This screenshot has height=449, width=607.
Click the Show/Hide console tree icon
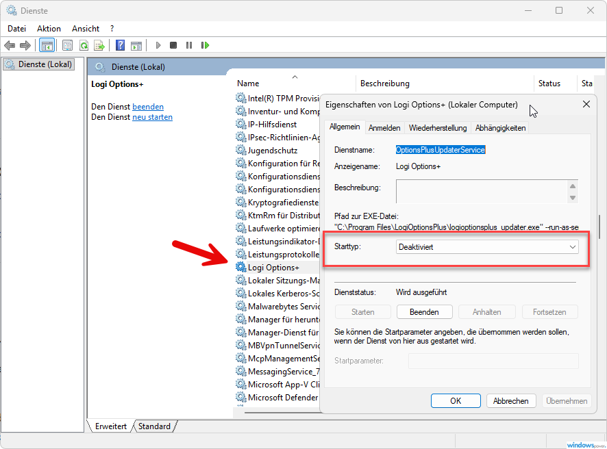(47, 46)
